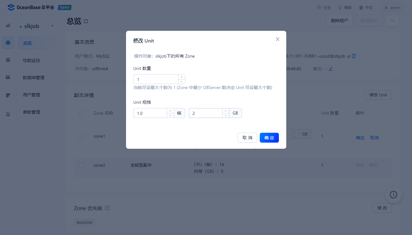Click the 全能型副本 cell
Viewport: 412px width, 235px height.
[x=141, y=165]
